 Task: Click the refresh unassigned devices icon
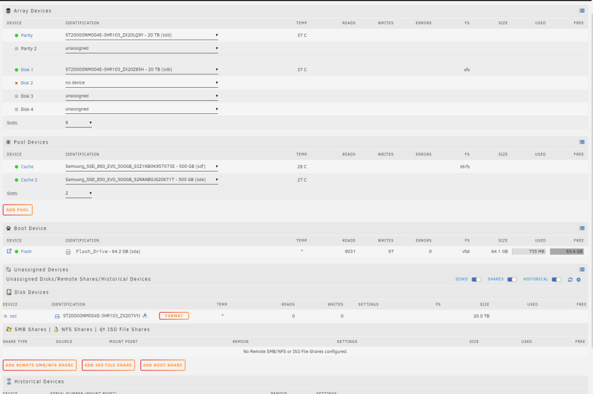(x=570, y=279)
